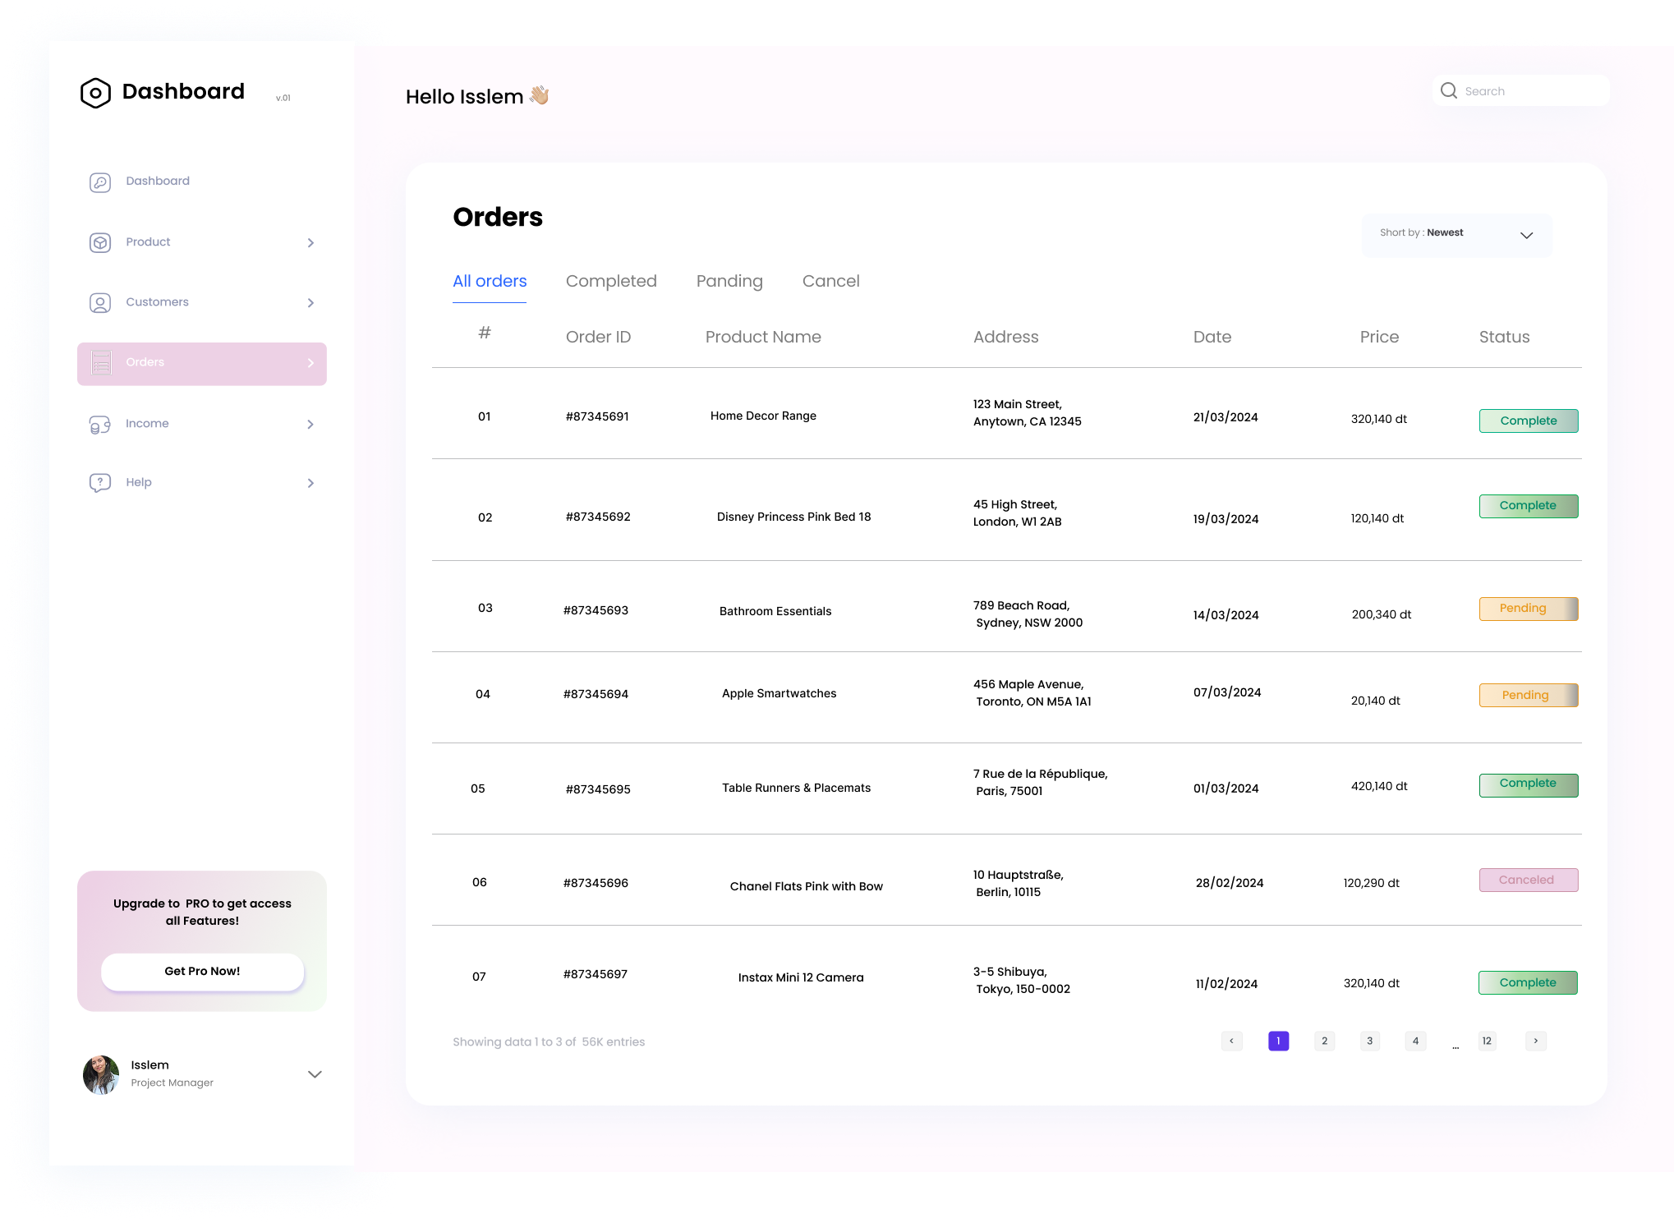The width and height of the screenshot is (1674, 1223).
Task: Open the Product section via its box icon
Action: pyautogui.click(x=100, y=242)
